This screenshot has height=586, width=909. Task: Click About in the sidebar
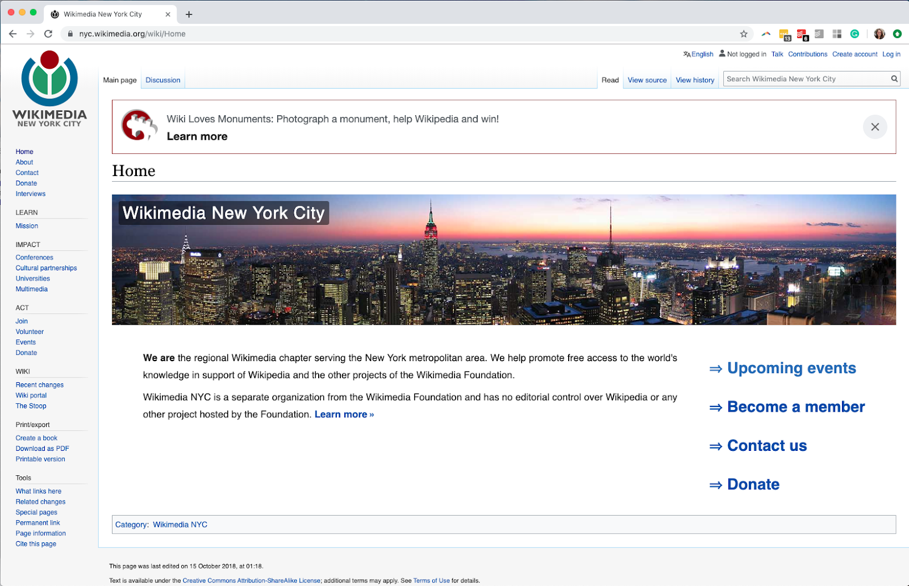pos(24,162)
